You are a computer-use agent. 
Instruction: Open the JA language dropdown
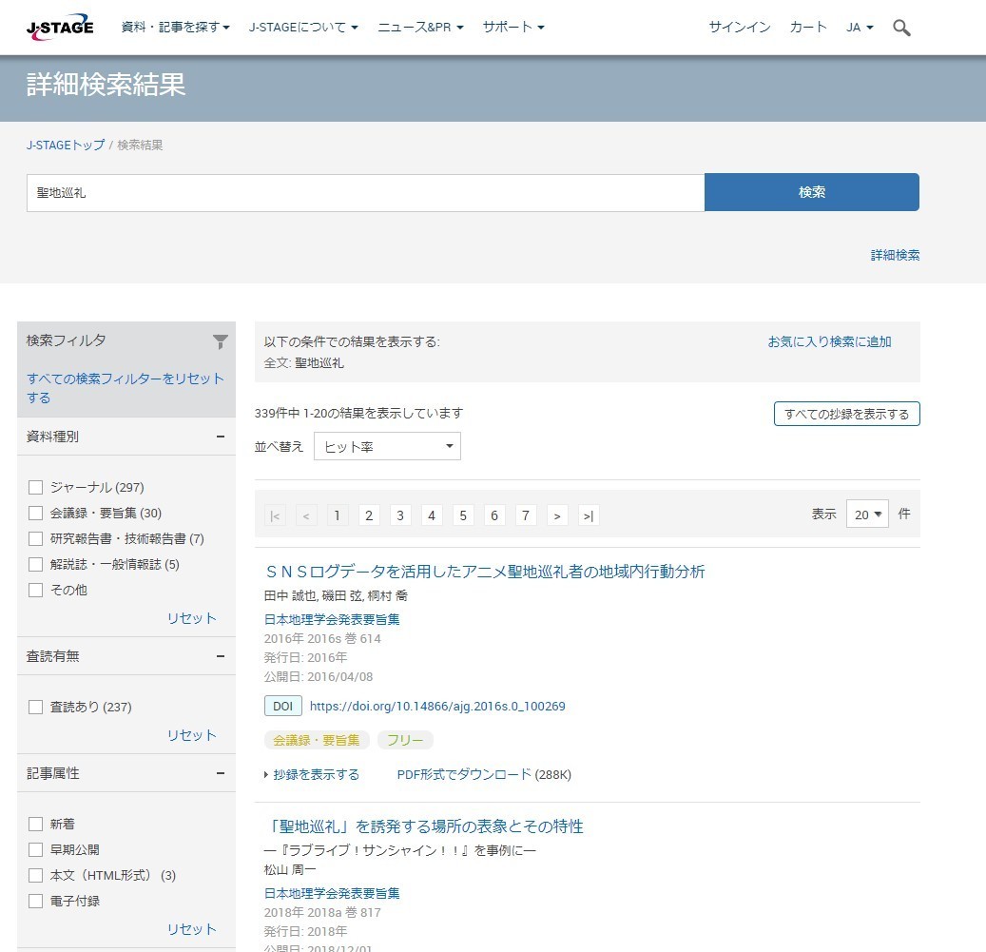pos(860,27)
